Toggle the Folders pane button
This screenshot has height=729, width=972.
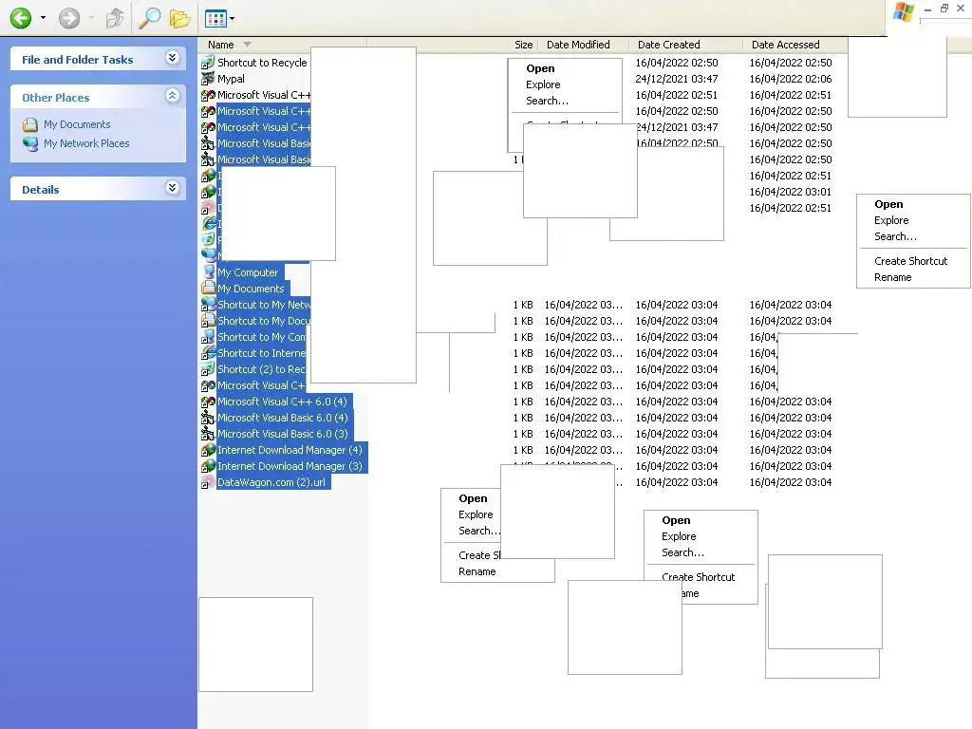tap(179, 18)
